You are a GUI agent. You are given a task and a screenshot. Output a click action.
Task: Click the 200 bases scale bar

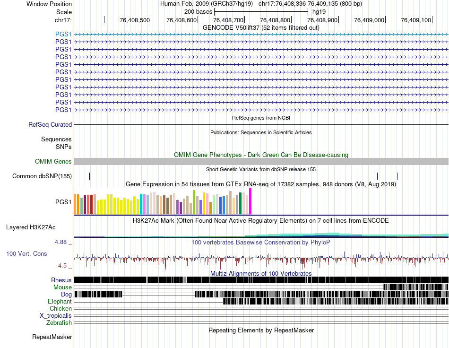261,12
